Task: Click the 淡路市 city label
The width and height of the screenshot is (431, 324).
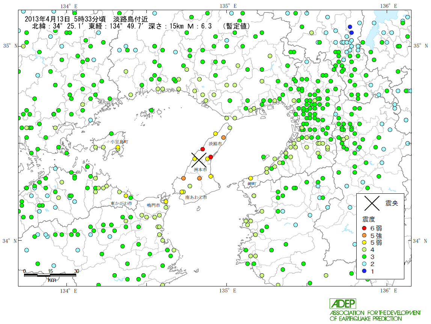Action: click(x=215, y=144)
